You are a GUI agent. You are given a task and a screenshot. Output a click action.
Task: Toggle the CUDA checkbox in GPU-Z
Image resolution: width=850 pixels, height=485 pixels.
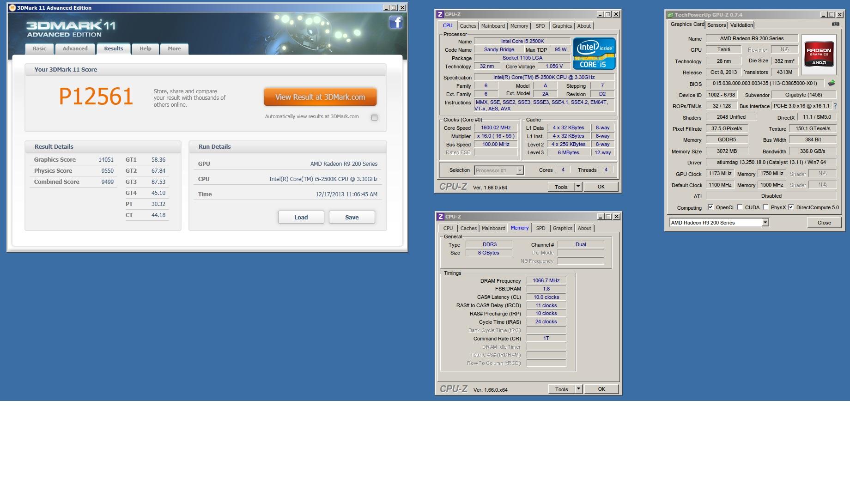click(x=740, y=207)
